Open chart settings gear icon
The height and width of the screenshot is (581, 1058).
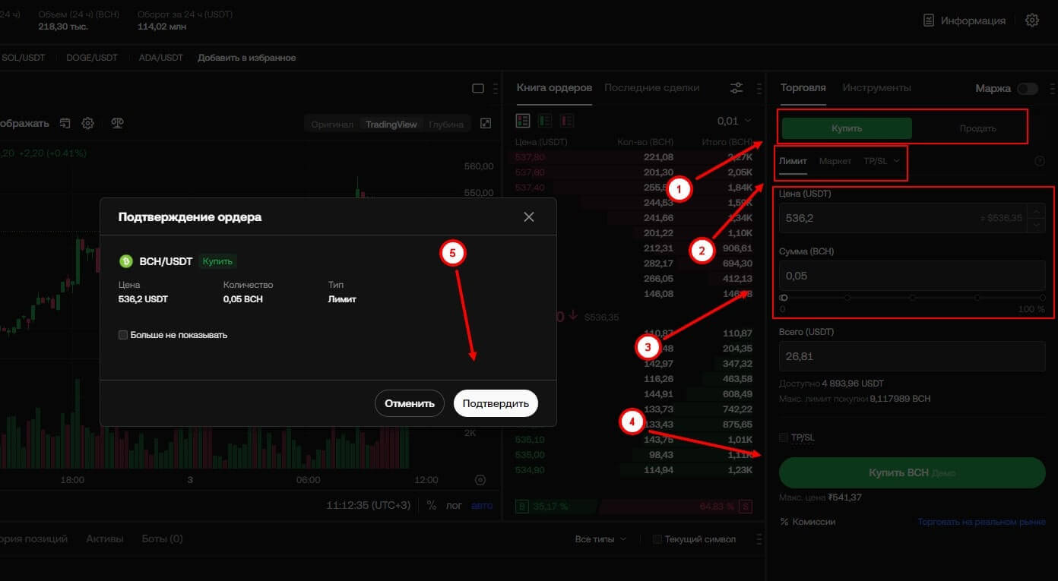(88, 123)
